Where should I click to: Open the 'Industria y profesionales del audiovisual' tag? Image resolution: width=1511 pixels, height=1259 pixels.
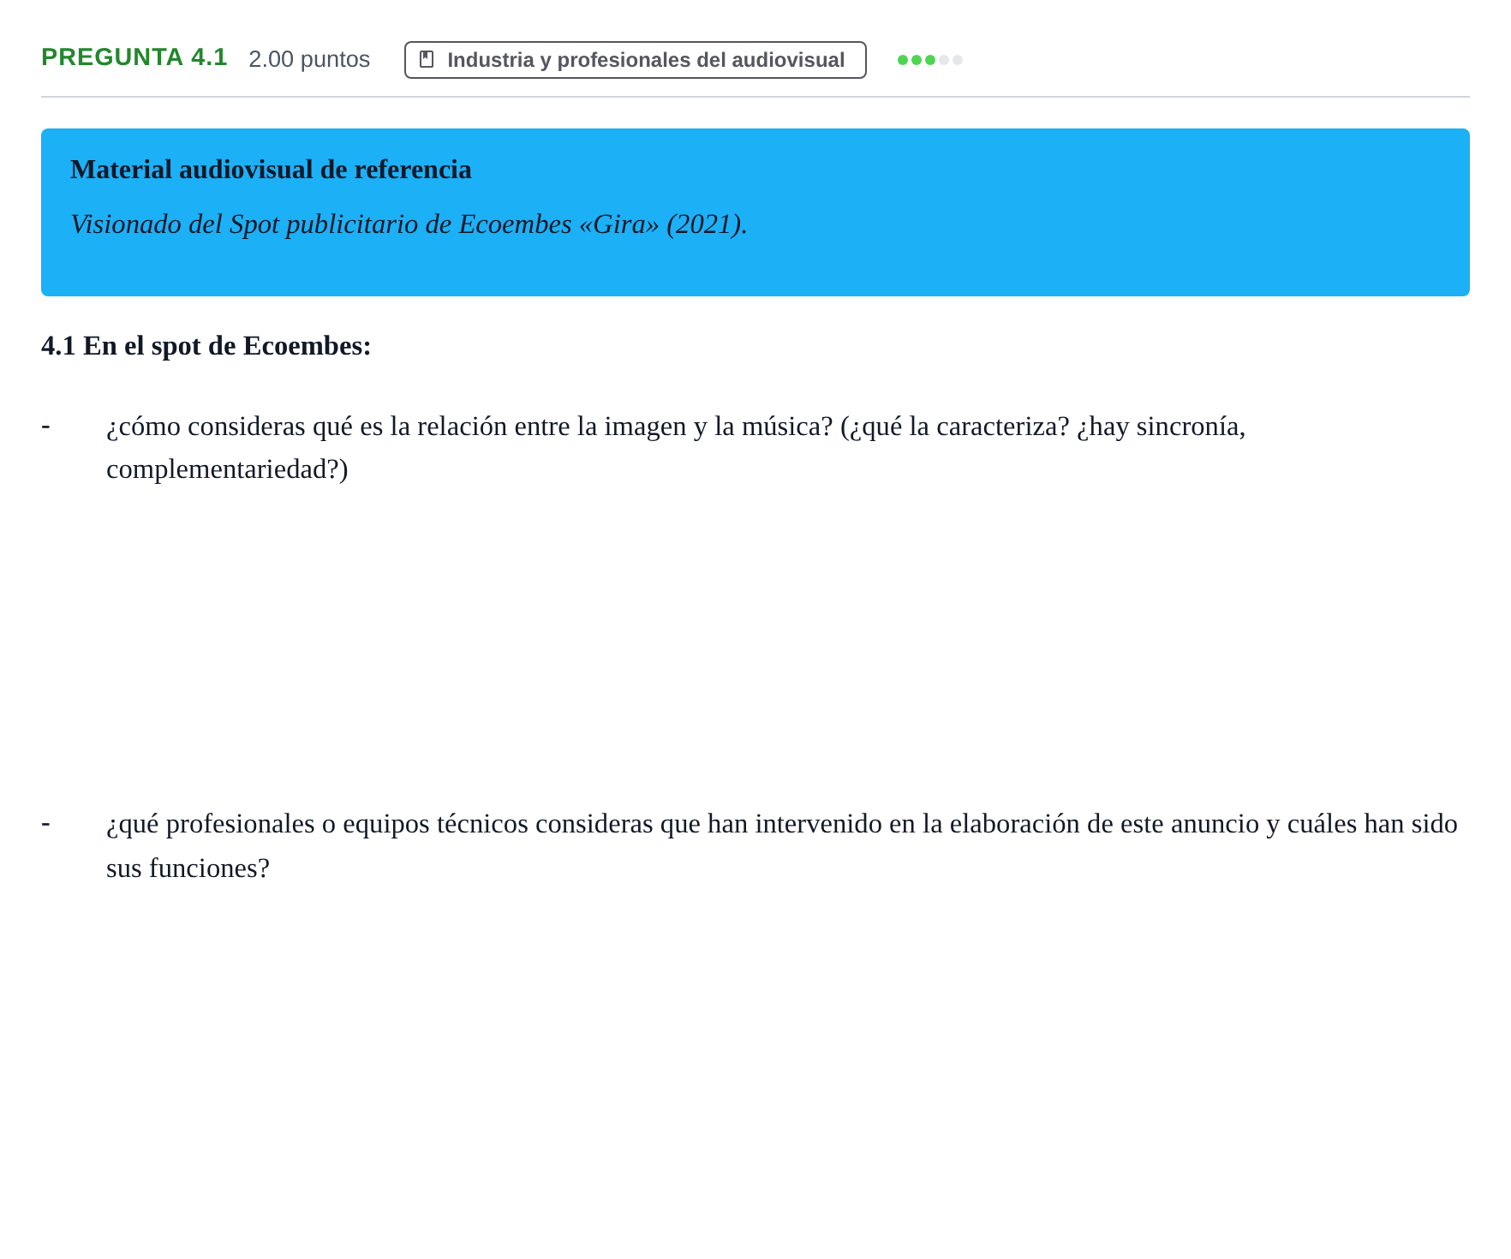(x=635, y=60)
